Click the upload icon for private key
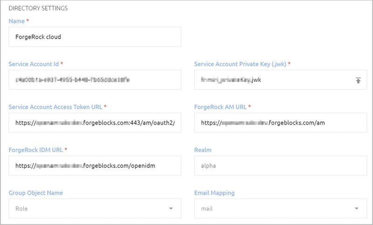The height and width of the screenshot is (225, 373). 358,80
